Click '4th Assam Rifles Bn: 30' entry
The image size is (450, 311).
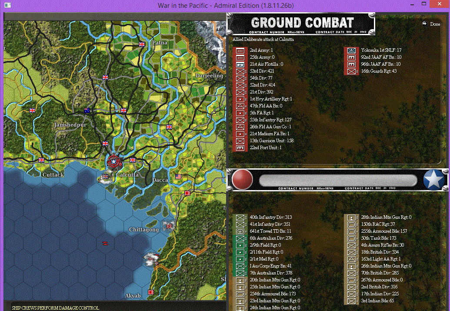pyautogui.click(x=383, y=245)
